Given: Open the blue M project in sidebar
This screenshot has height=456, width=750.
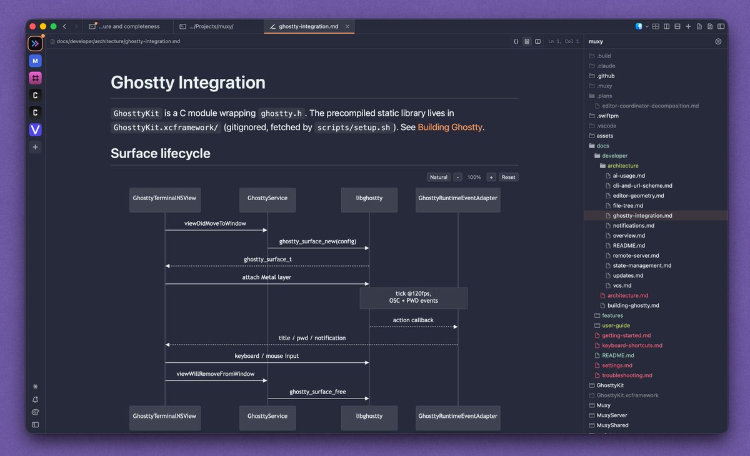Looking at the screenshot, I should point(36,61).
